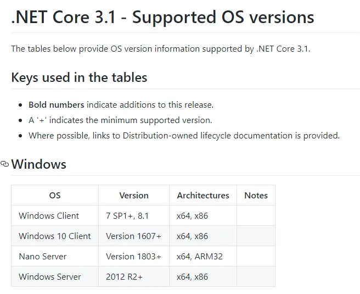Click the 'Bold numbers' bullet text
The image size is (360, 294).
click(x=57, y=104)
